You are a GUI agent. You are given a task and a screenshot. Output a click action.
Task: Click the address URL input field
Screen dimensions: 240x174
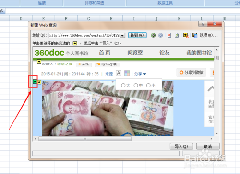coord(84,35)
